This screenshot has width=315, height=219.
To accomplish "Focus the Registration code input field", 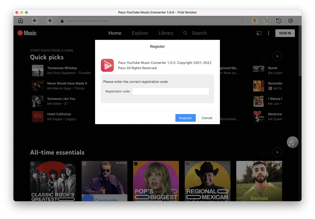I will coord(170,91).
